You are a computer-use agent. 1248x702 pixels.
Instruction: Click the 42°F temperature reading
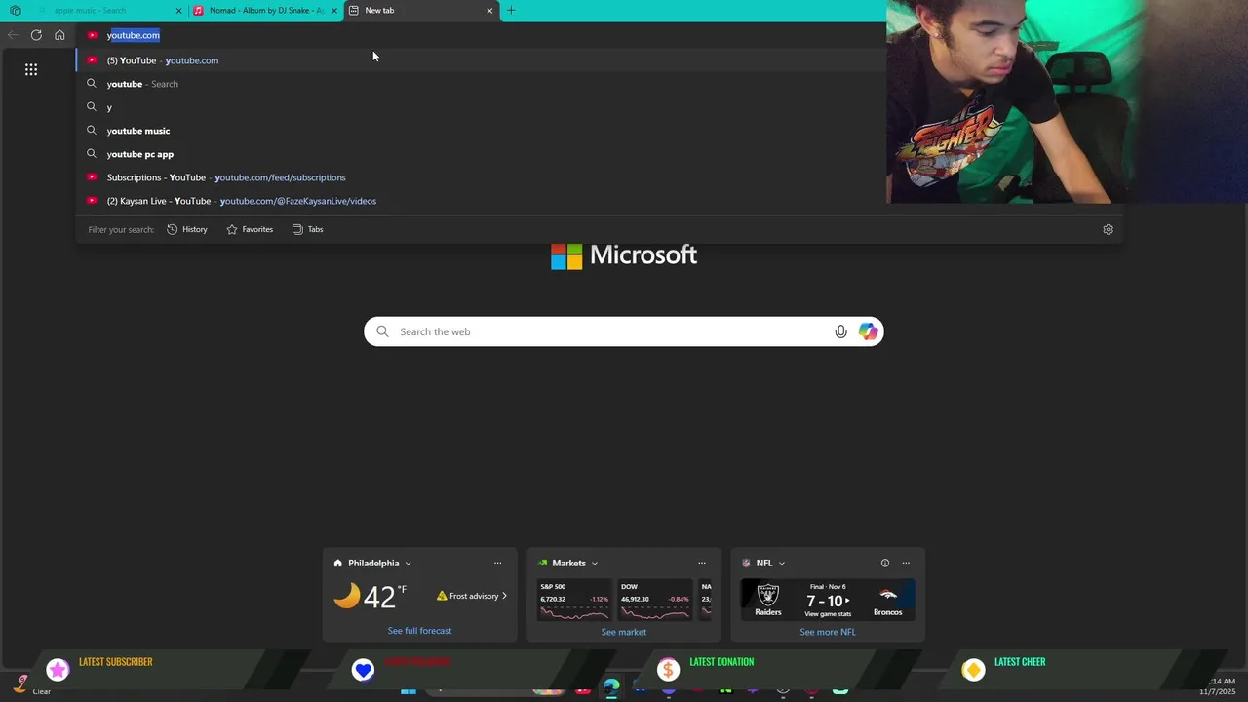(384, 596)
